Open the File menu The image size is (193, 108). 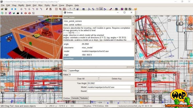(3, 5)
